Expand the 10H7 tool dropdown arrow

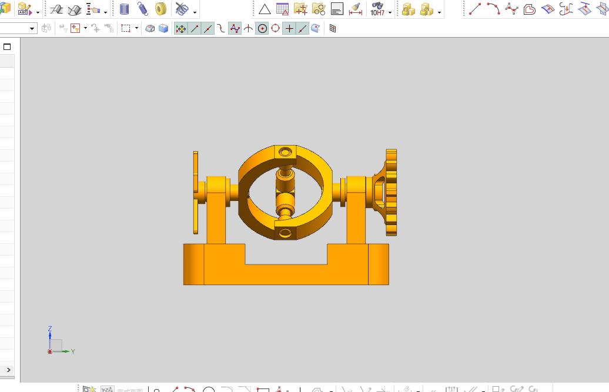point(390,12)
